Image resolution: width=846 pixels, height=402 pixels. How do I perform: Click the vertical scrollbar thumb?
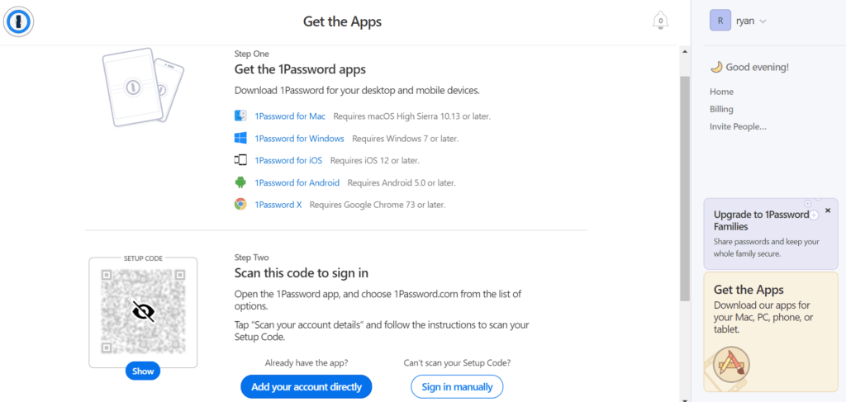(x=684, y=188)
